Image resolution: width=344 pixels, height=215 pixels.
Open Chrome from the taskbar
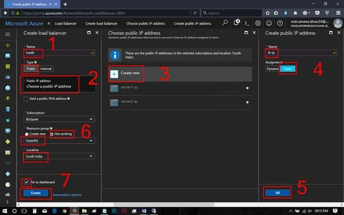coord(64,211)
